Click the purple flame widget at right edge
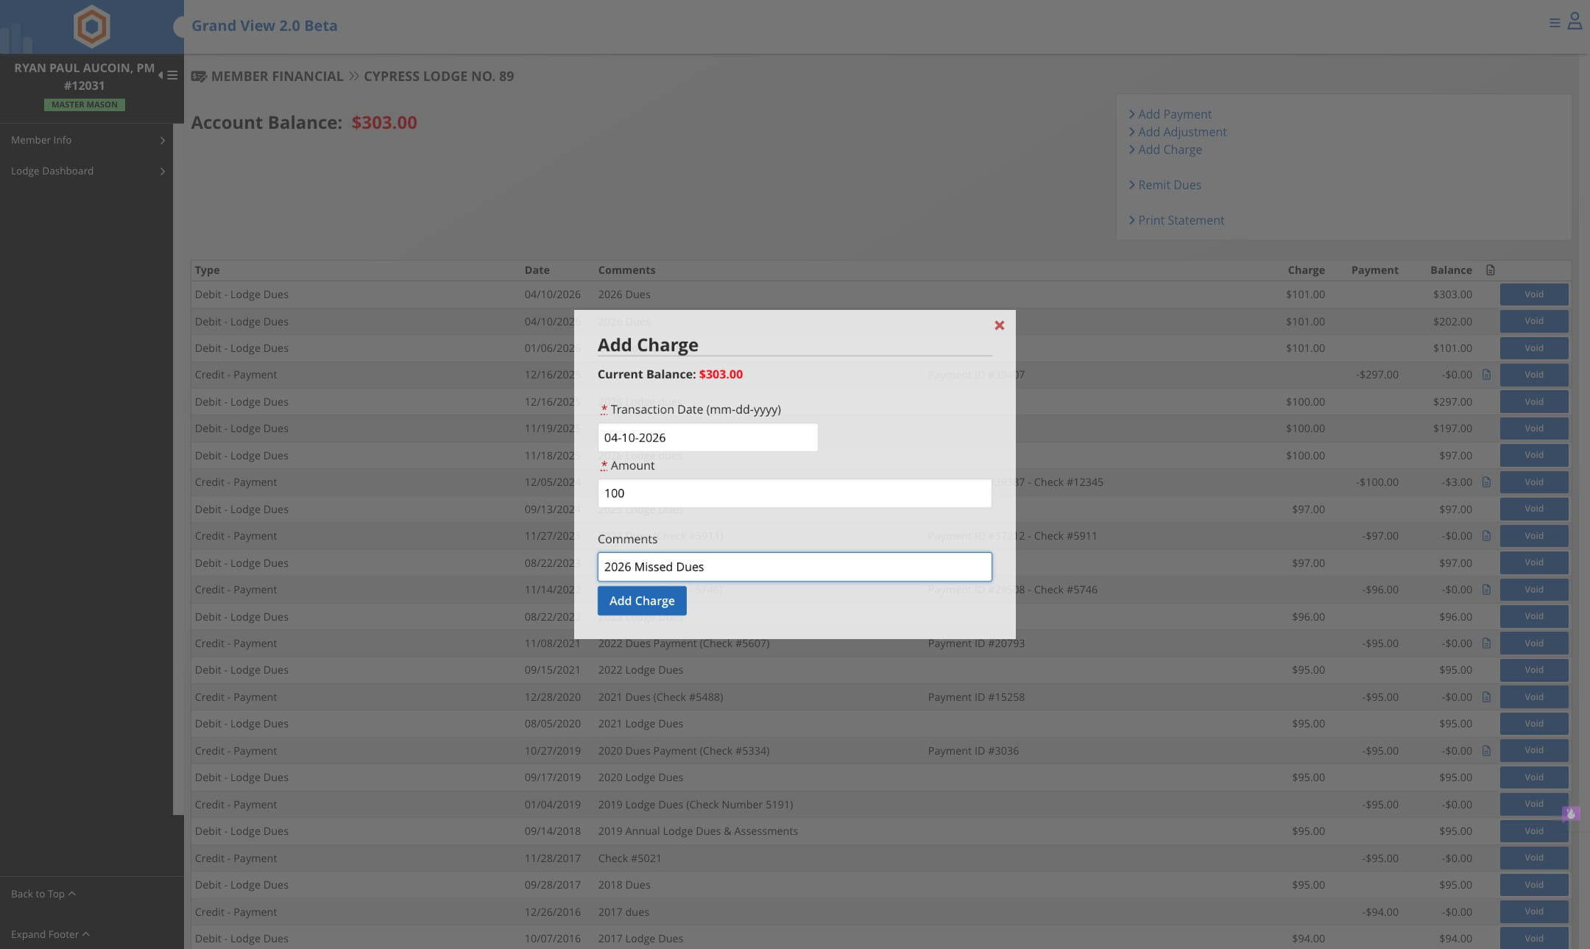 click(x=1571, y=814)
